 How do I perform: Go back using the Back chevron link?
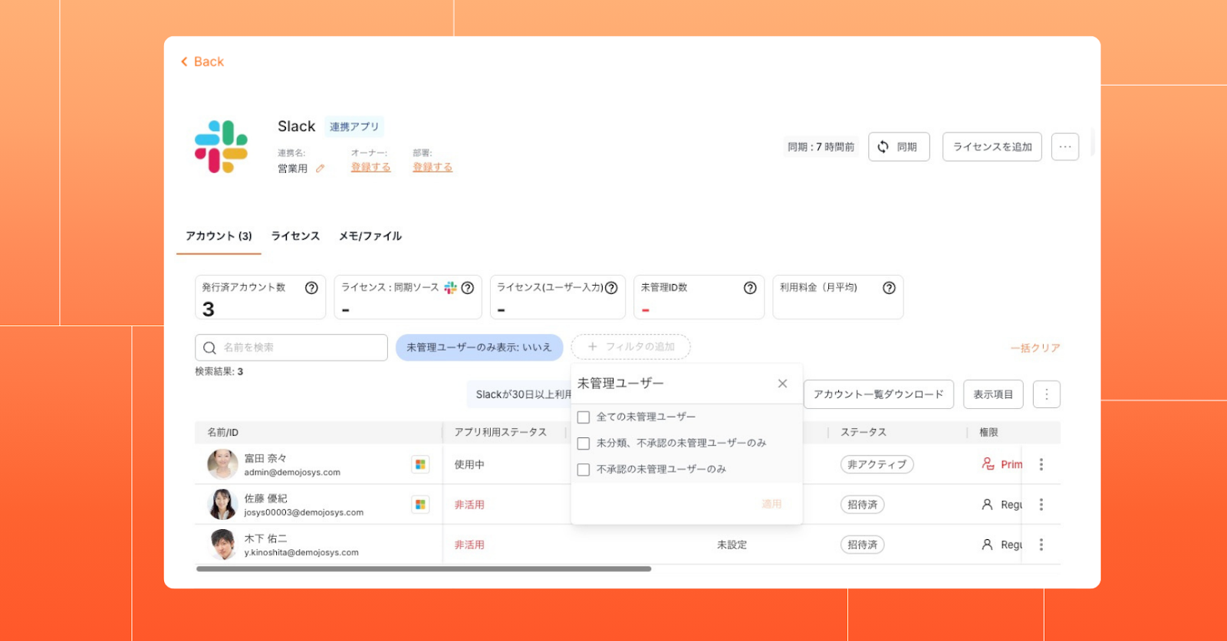pyautogui.click(x=202, y=62)
